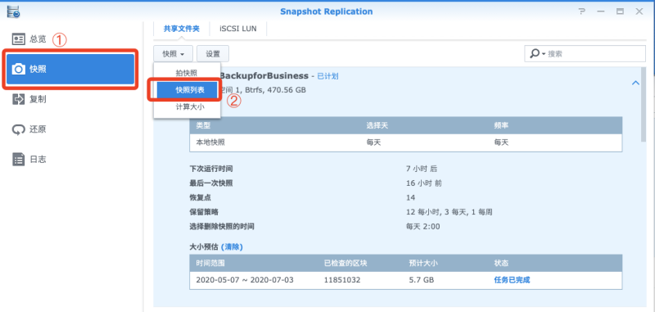Open the 快照 dropdown button
Image resolution: width=655 pixels, height=312 pixels.
[x=173, y=54]
